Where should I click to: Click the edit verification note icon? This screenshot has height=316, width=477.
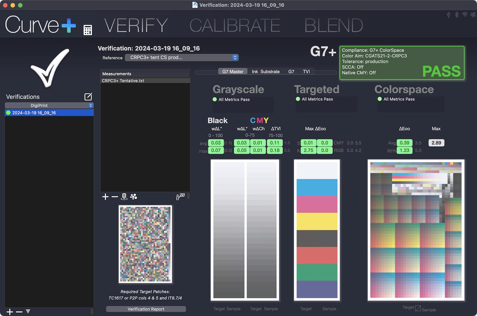point(88,97)
